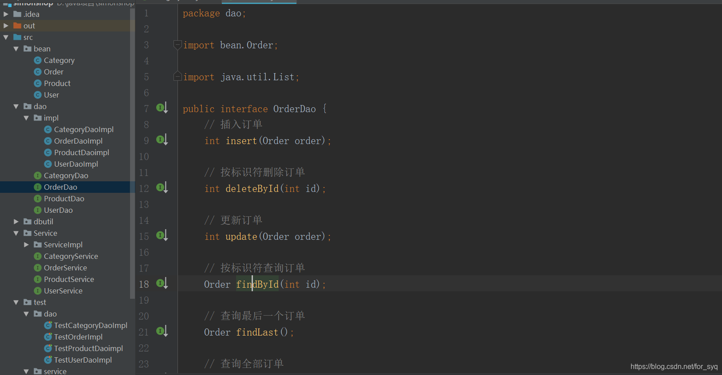Screen dimensions: 722x375
Task: Click the UserDao interface icon
Action: [38, 210]
